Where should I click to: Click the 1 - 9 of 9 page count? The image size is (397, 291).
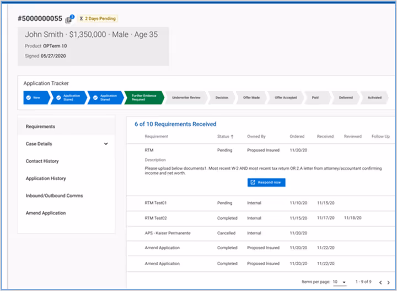tap(363, 282)
